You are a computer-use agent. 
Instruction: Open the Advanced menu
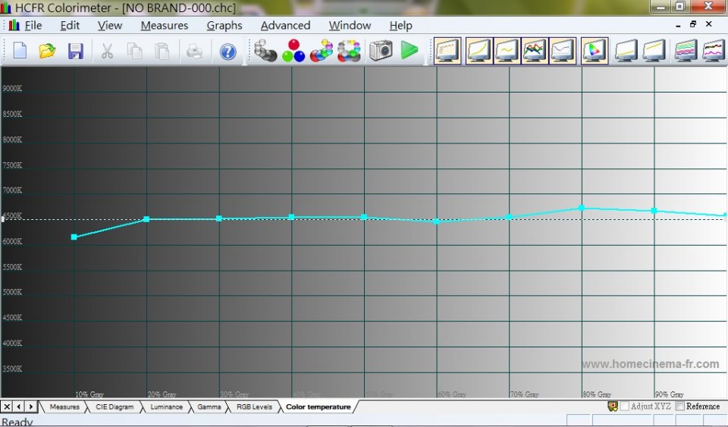(285, 26)
